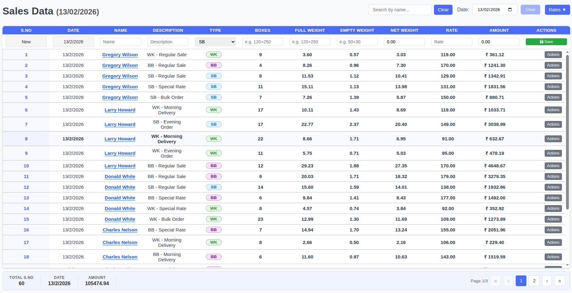This screenshot has width=572, height=293.
Task: Open Actions for row 6 Larry Howard
Action: [553, 110]
